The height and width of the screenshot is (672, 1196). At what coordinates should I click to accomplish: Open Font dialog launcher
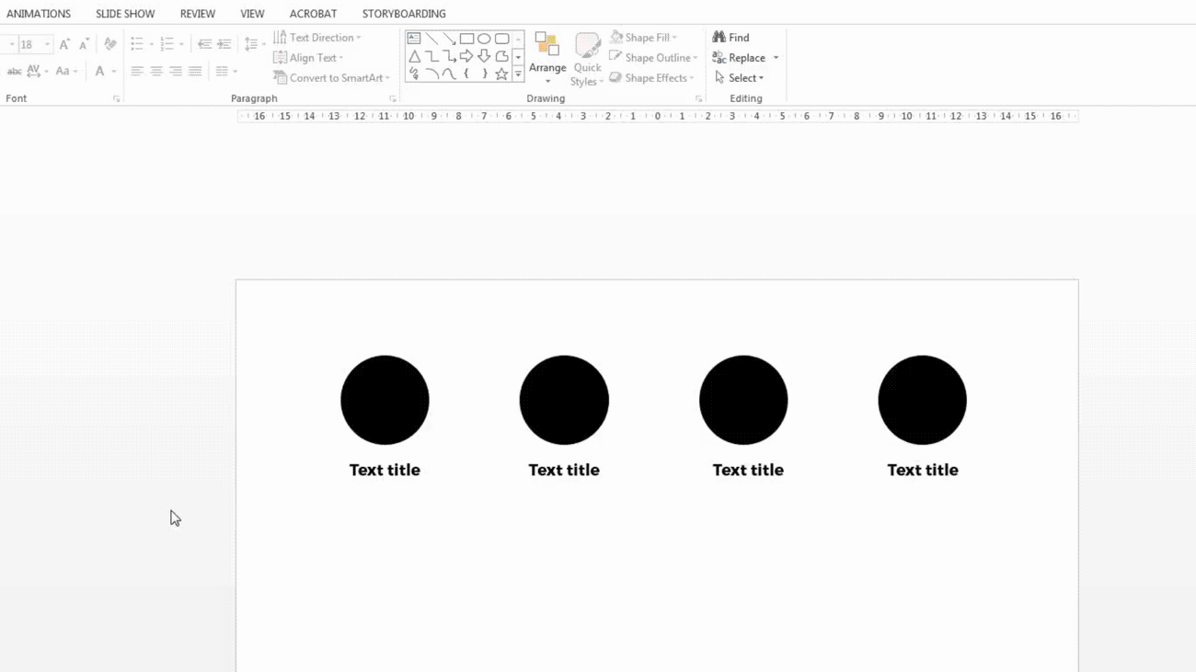tap(116, 99)
